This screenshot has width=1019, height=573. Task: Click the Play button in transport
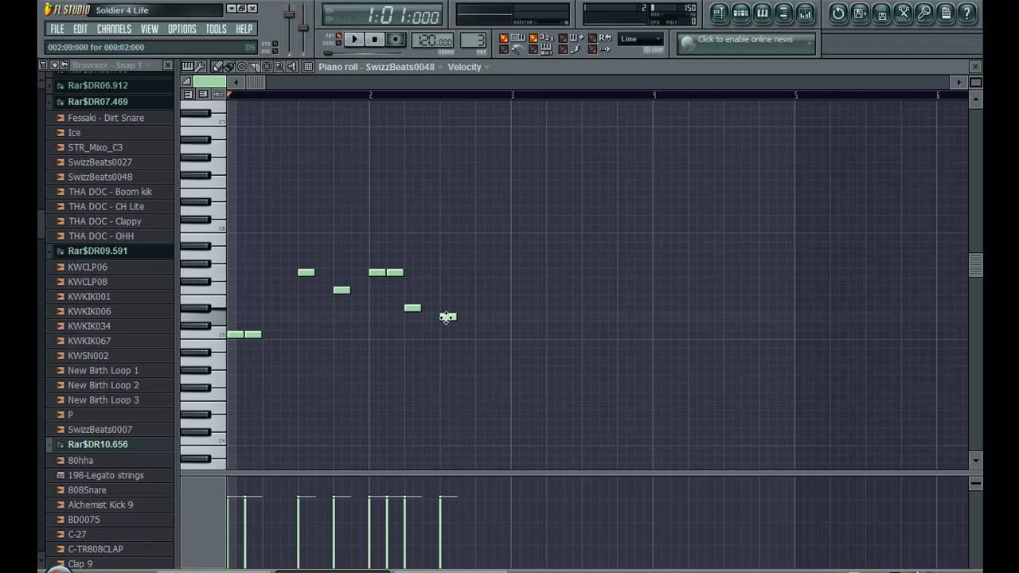(x=354, y=39)
